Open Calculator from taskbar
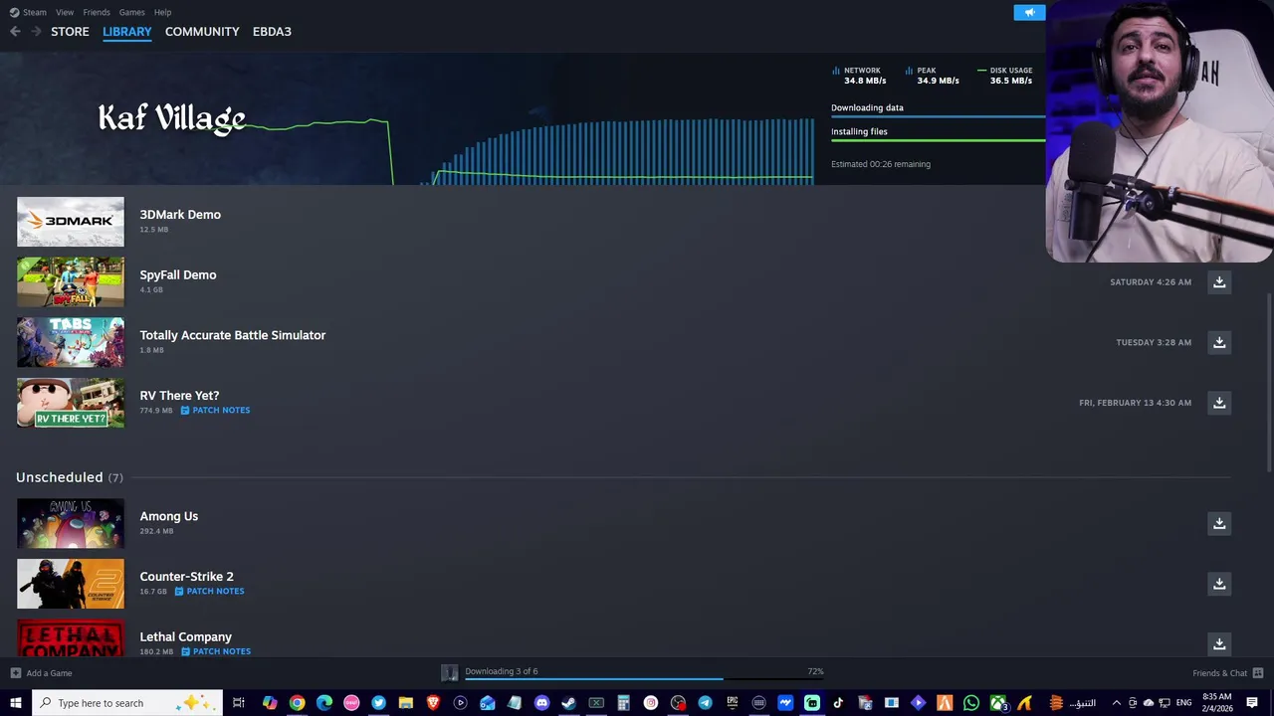Image resolution: width=1274 pixels, height=716 pixels. coord(623,703)
